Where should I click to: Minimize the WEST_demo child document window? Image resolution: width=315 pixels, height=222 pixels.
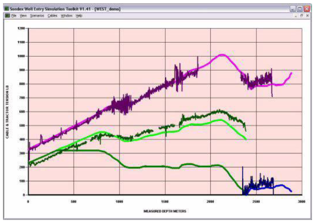[296, 16]
